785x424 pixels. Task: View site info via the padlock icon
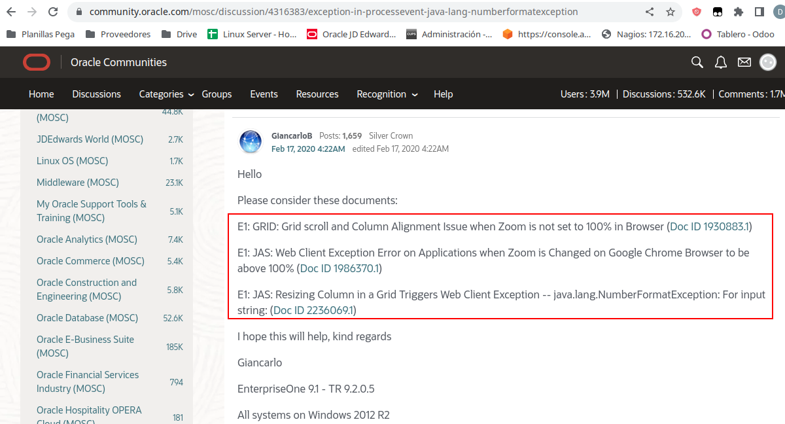[78, 12]
